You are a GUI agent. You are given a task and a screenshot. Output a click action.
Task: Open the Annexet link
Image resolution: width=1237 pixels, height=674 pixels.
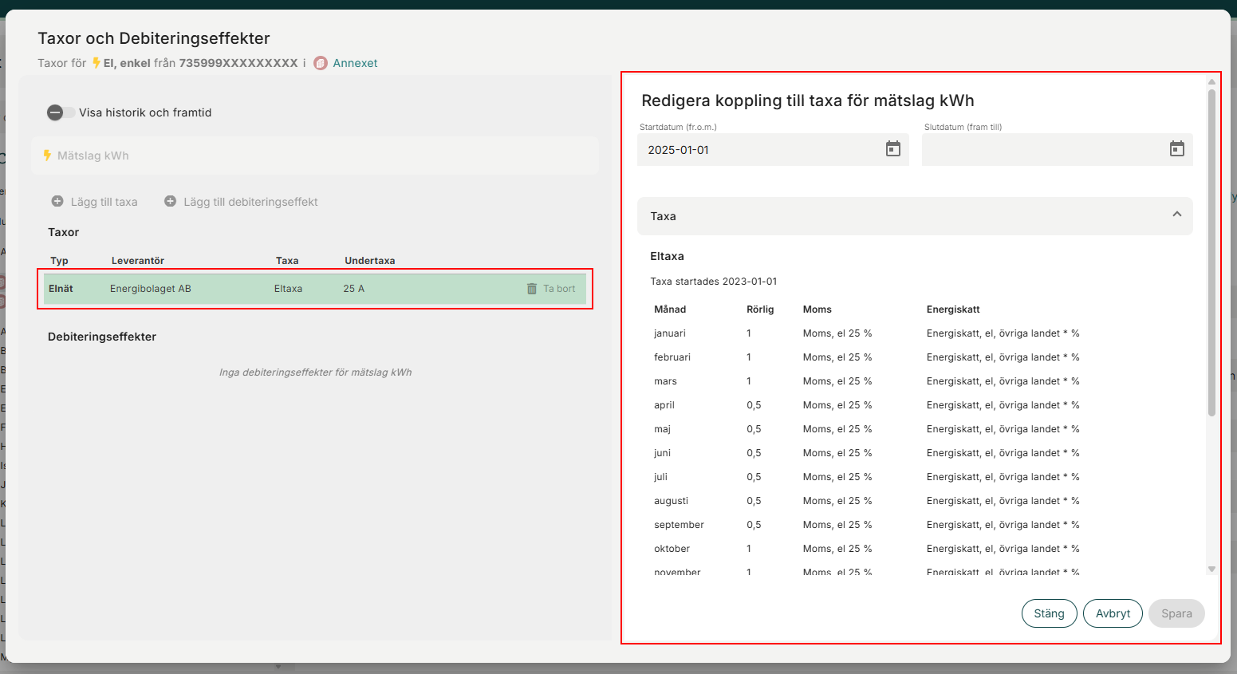(355, 63)
